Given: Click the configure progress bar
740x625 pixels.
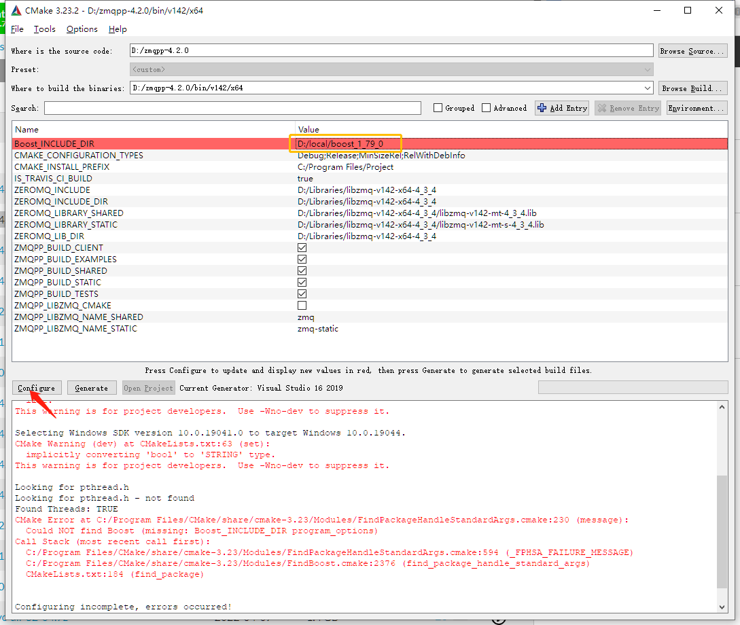Looking at the screenshot, I should tap(633, 387).
